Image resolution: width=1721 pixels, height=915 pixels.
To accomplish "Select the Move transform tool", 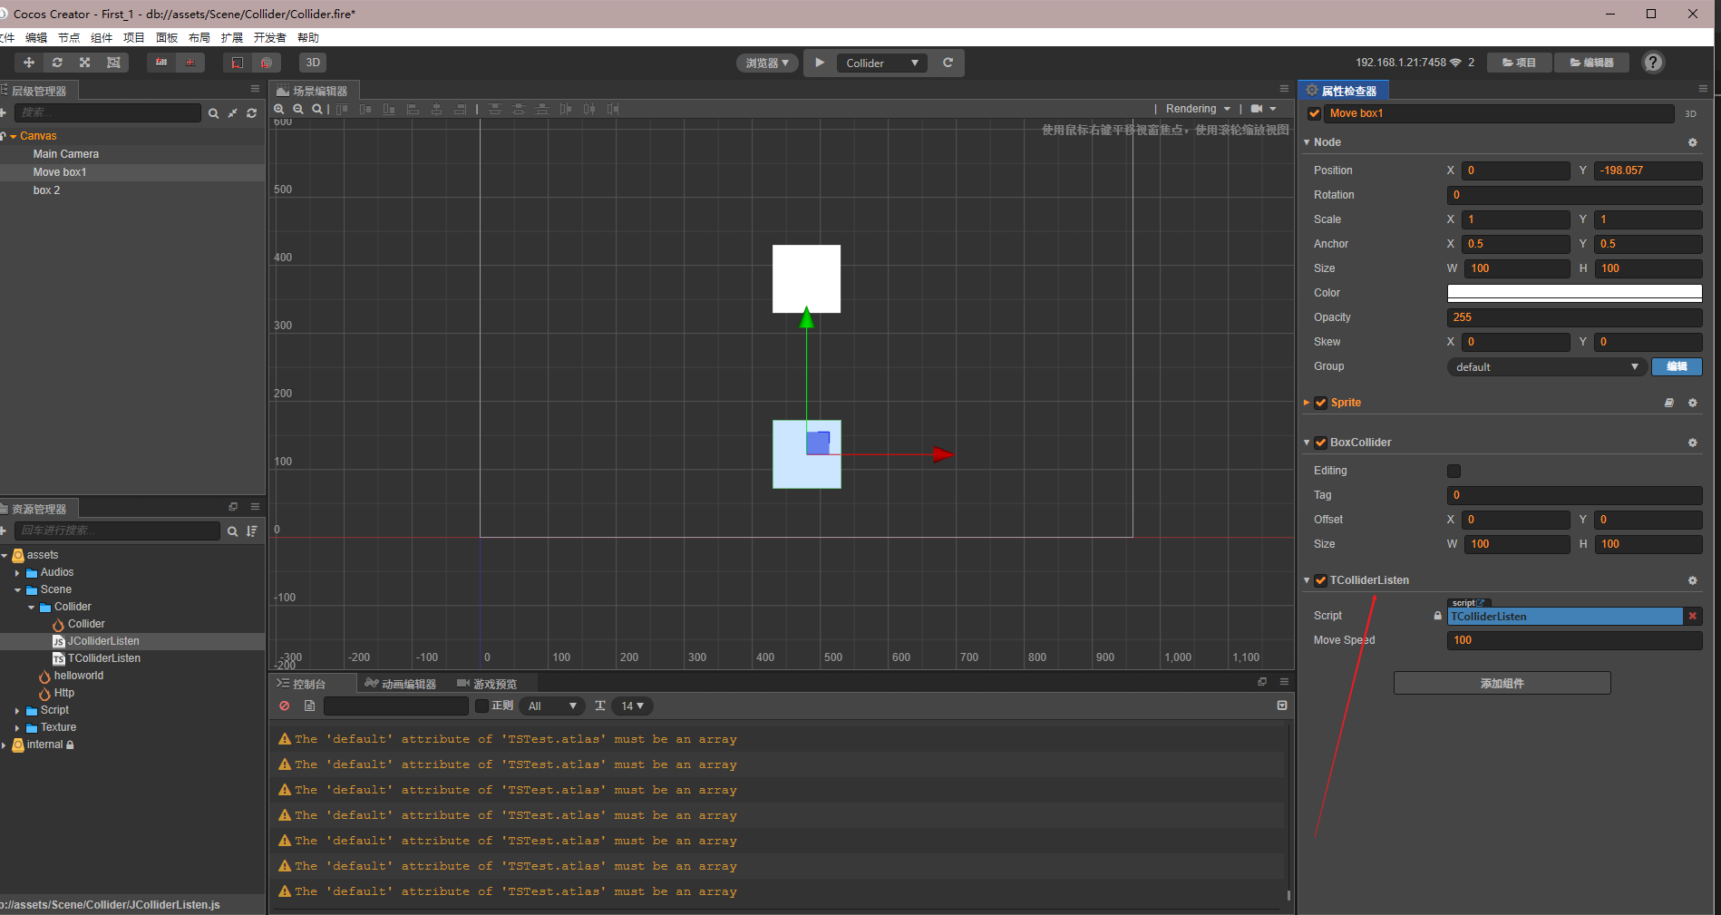I will 28,62.
